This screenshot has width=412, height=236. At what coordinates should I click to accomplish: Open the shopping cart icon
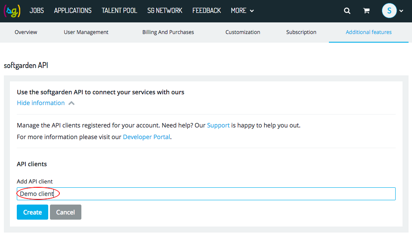tap(366, 11)
